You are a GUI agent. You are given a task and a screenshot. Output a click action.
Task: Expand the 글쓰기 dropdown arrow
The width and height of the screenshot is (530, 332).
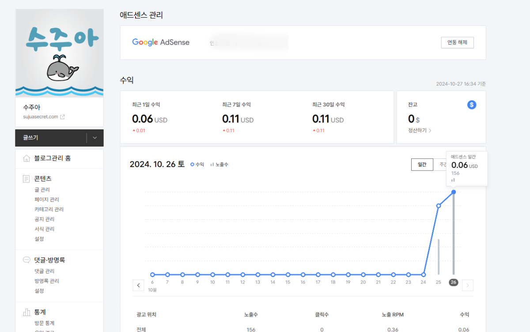click(x=95, y=138)
